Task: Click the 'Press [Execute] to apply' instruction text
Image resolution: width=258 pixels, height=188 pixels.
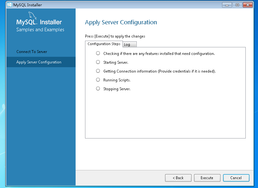Action: click(115, 36)
